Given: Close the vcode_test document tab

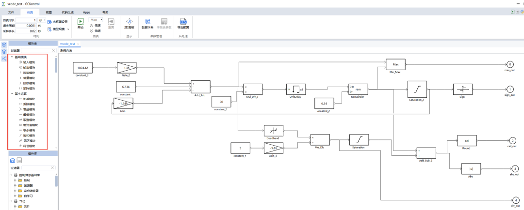Looking at the screenshot, I should (x=78, y=44).
